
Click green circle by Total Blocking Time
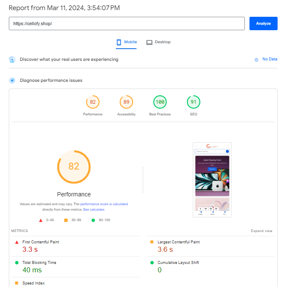click(17, 263)
